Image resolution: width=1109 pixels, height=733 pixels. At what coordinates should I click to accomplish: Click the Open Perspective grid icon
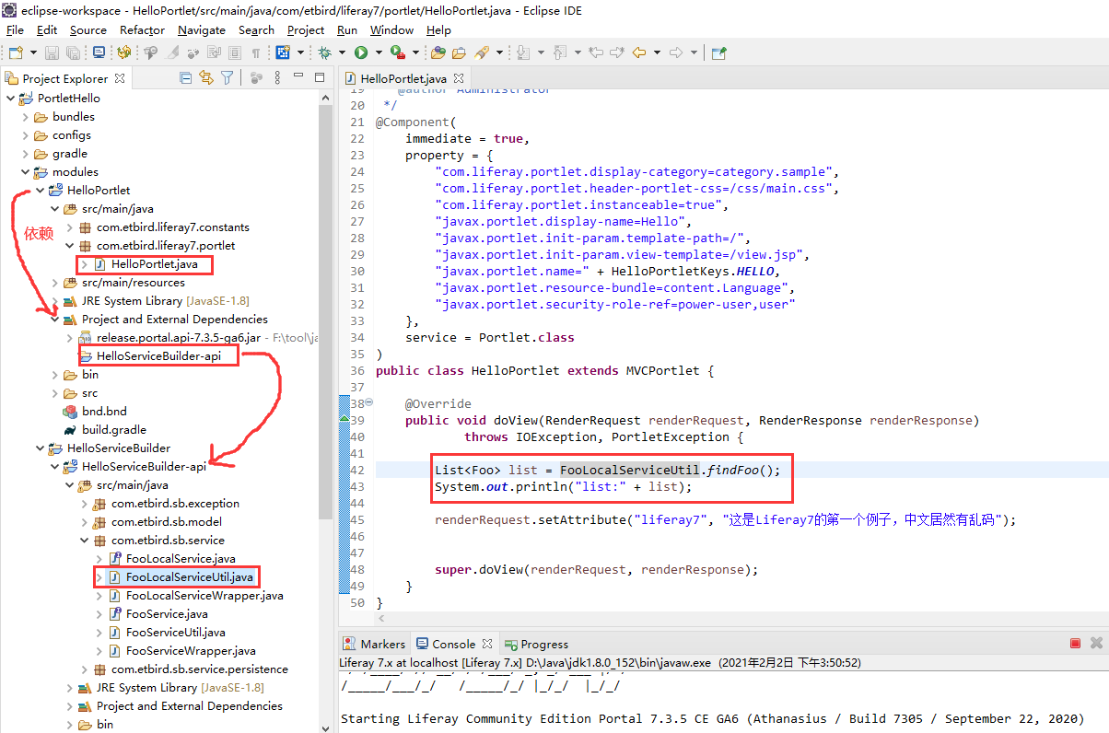282,52
